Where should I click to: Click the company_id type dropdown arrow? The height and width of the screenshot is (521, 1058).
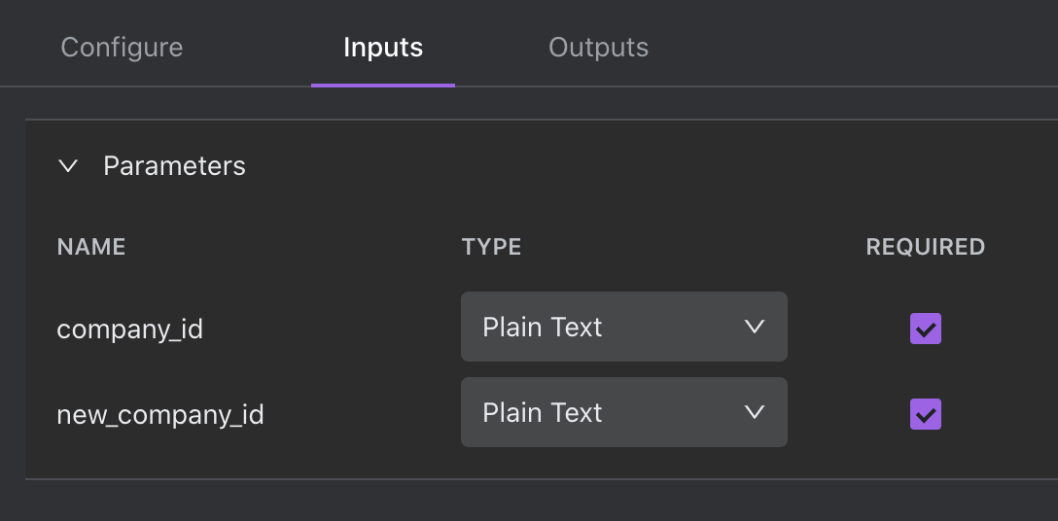point(754,328)
